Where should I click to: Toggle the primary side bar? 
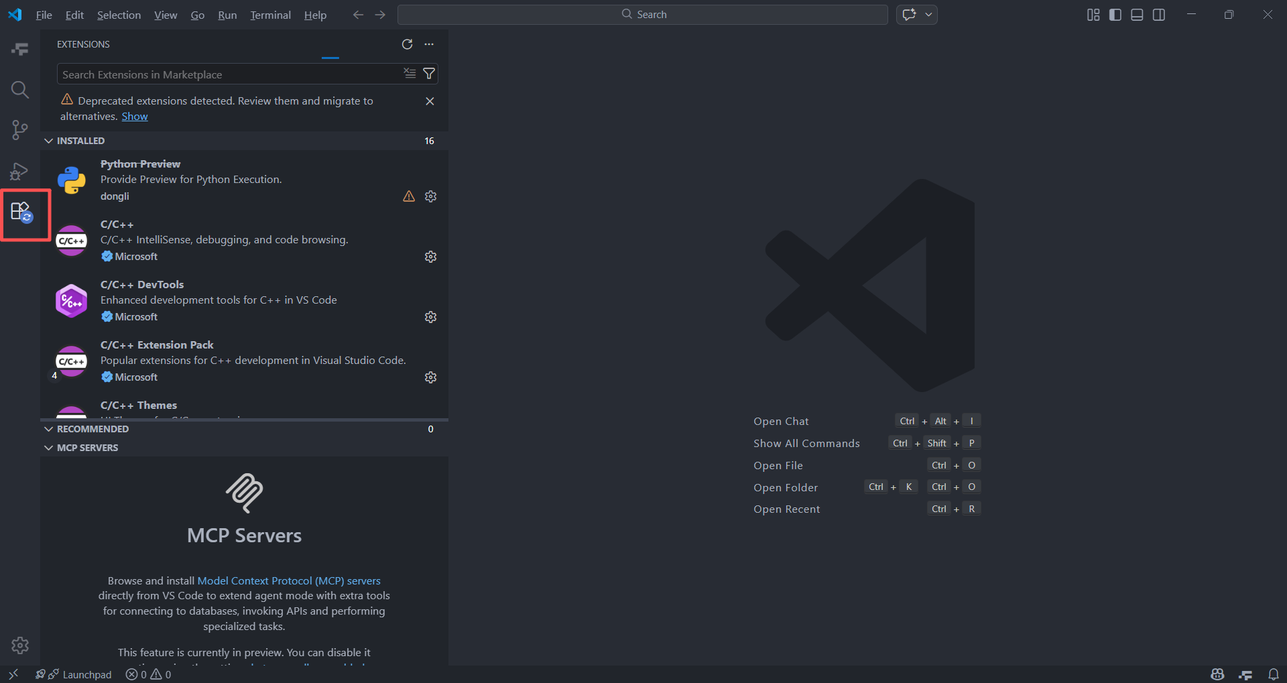click(x=1115, y=15)
